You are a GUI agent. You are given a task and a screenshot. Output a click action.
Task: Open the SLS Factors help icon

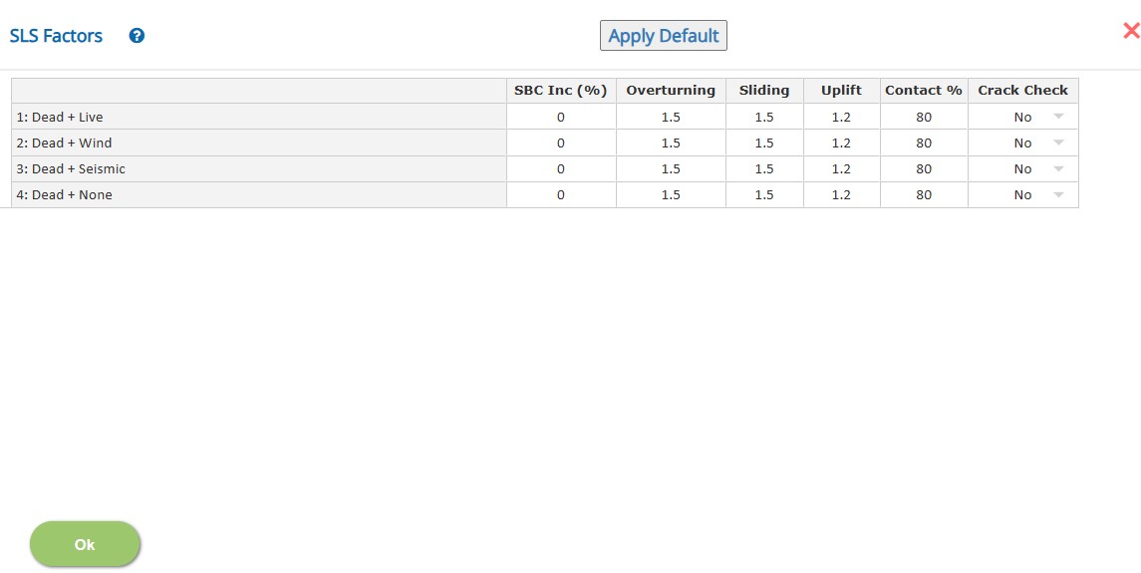[137, 36]
